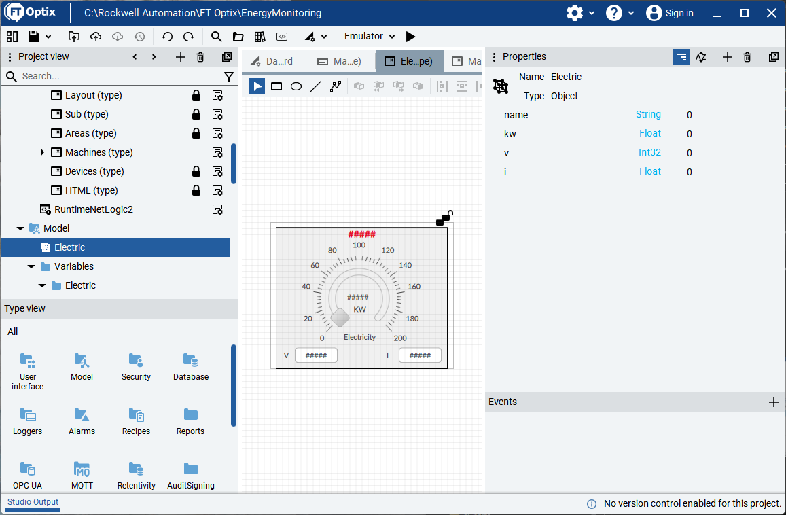This screenshot has height=515, width=786.
Task: Add a new property with the plus icon
Action: [727, 57]
